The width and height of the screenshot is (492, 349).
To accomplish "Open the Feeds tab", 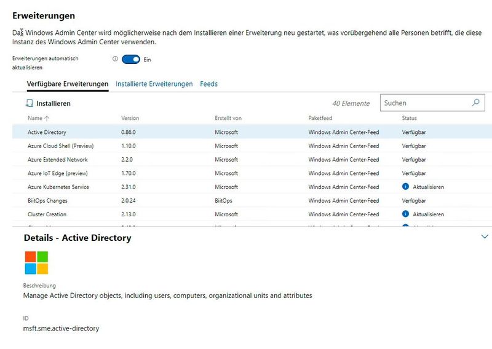I will coord(208,84).
